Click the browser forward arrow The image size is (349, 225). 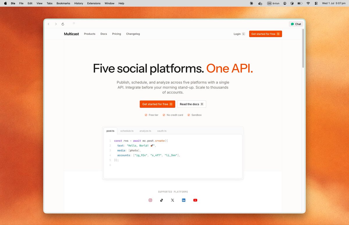coord(56,24)
